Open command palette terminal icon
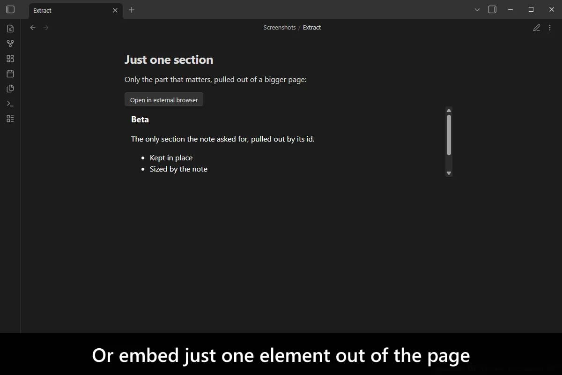 pos(10,104)
